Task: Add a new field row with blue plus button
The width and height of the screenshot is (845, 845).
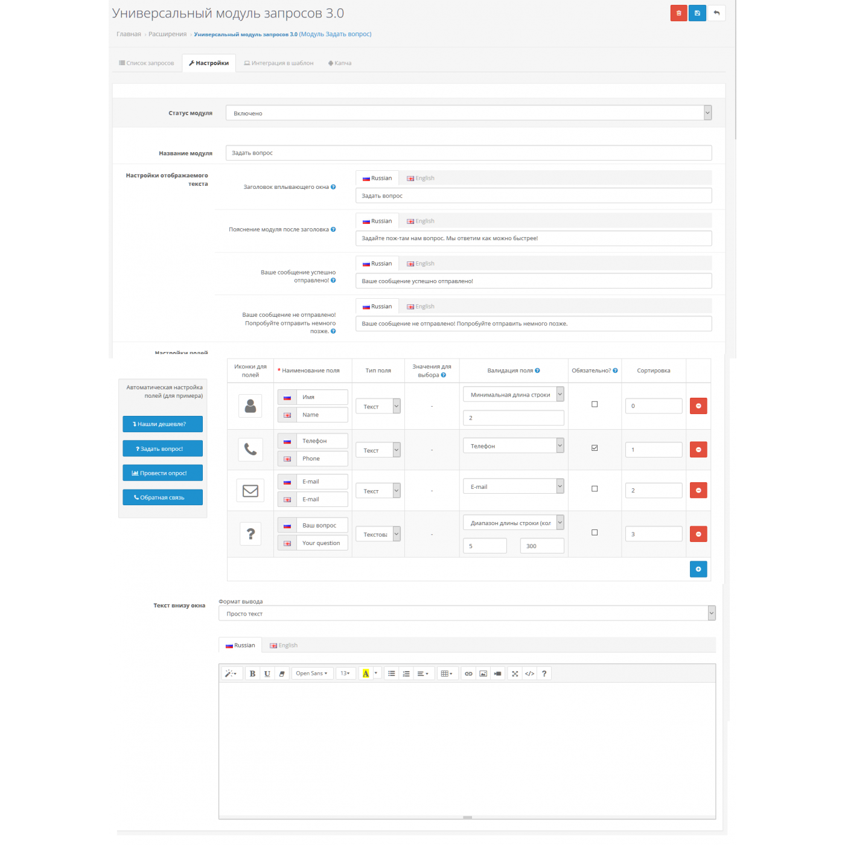Action: (x=698, y=569)
